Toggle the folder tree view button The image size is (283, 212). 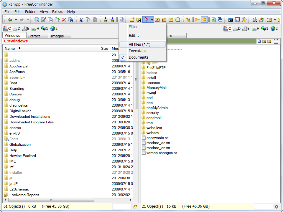click(188, 20)
